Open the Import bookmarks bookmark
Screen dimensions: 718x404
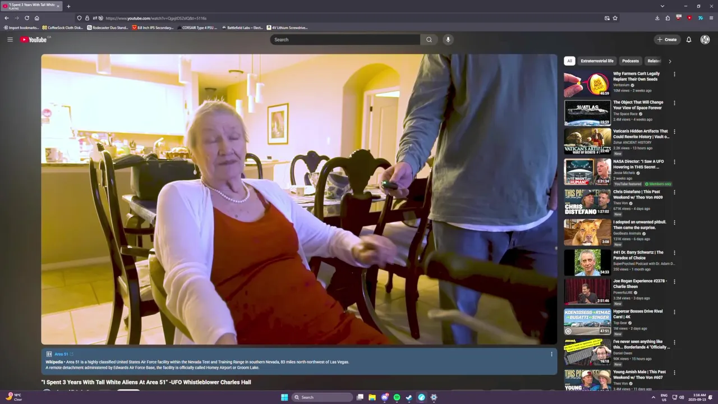21,27
